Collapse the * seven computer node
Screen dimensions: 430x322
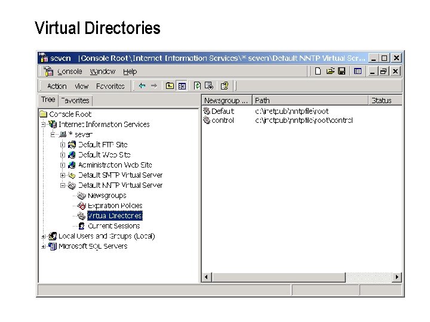click(x=53, y=134)
